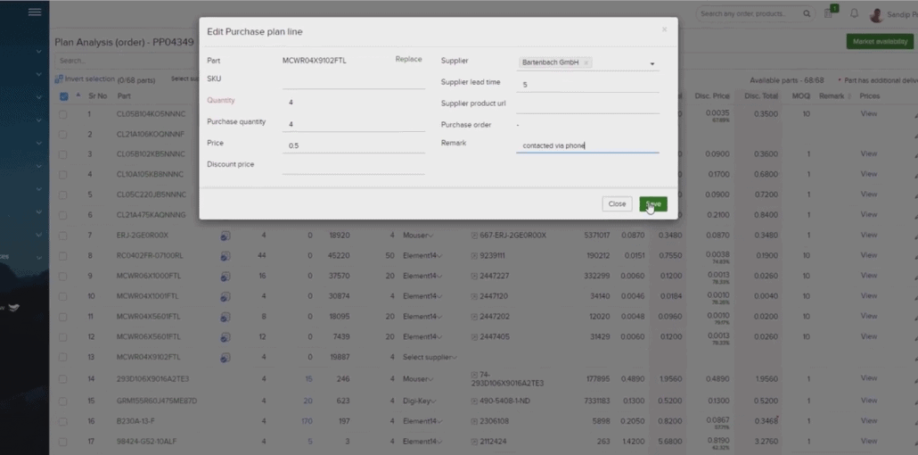The image size is (918, 455).
Task: Check the row for MCWR04X9102FTL
Action: 62,357
